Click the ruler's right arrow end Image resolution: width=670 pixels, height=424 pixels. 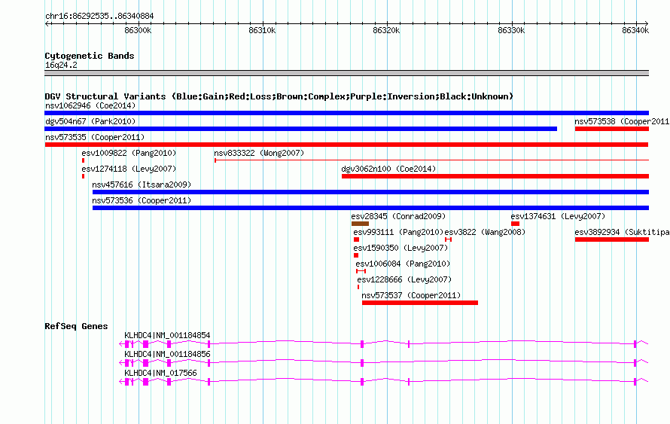click(x=647, y=24)
